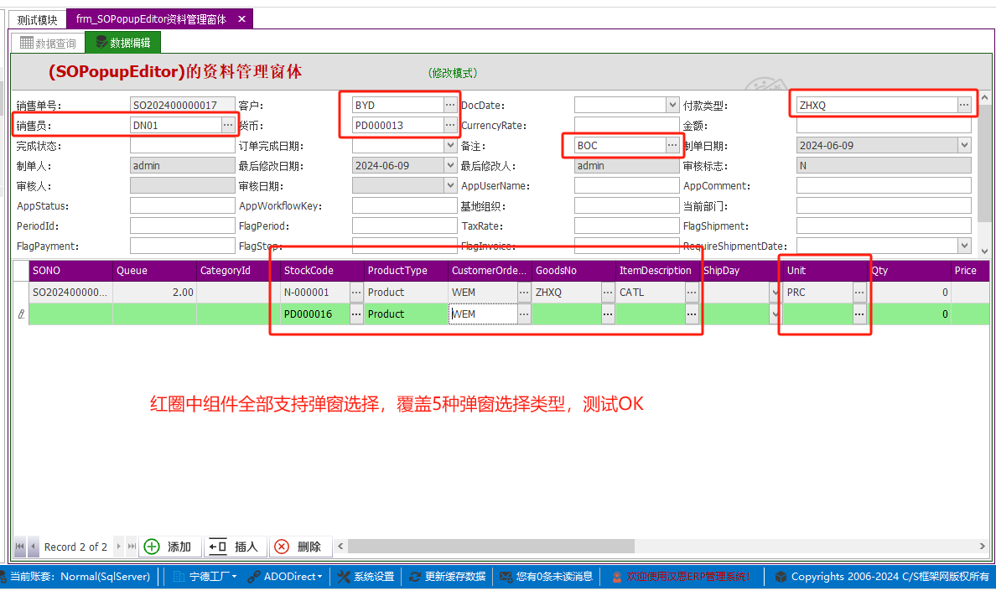Click the SONO column header

tap(71, 271)
